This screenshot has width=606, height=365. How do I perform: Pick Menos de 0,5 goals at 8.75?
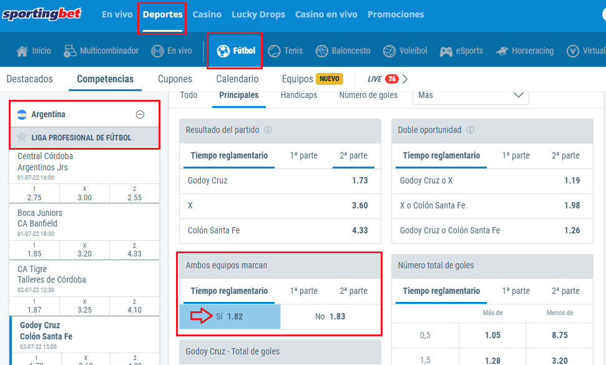(x=560, y=335)
